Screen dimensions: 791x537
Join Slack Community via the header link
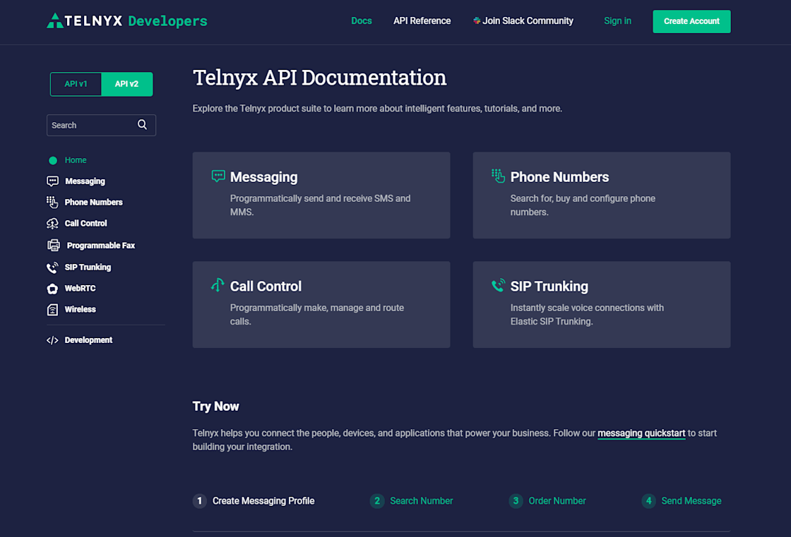pos(523,20)
